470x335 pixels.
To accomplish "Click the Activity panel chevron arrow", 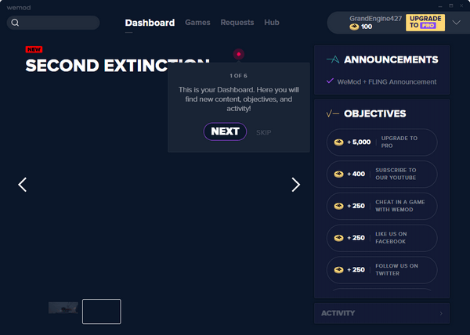I will (441, 313).
